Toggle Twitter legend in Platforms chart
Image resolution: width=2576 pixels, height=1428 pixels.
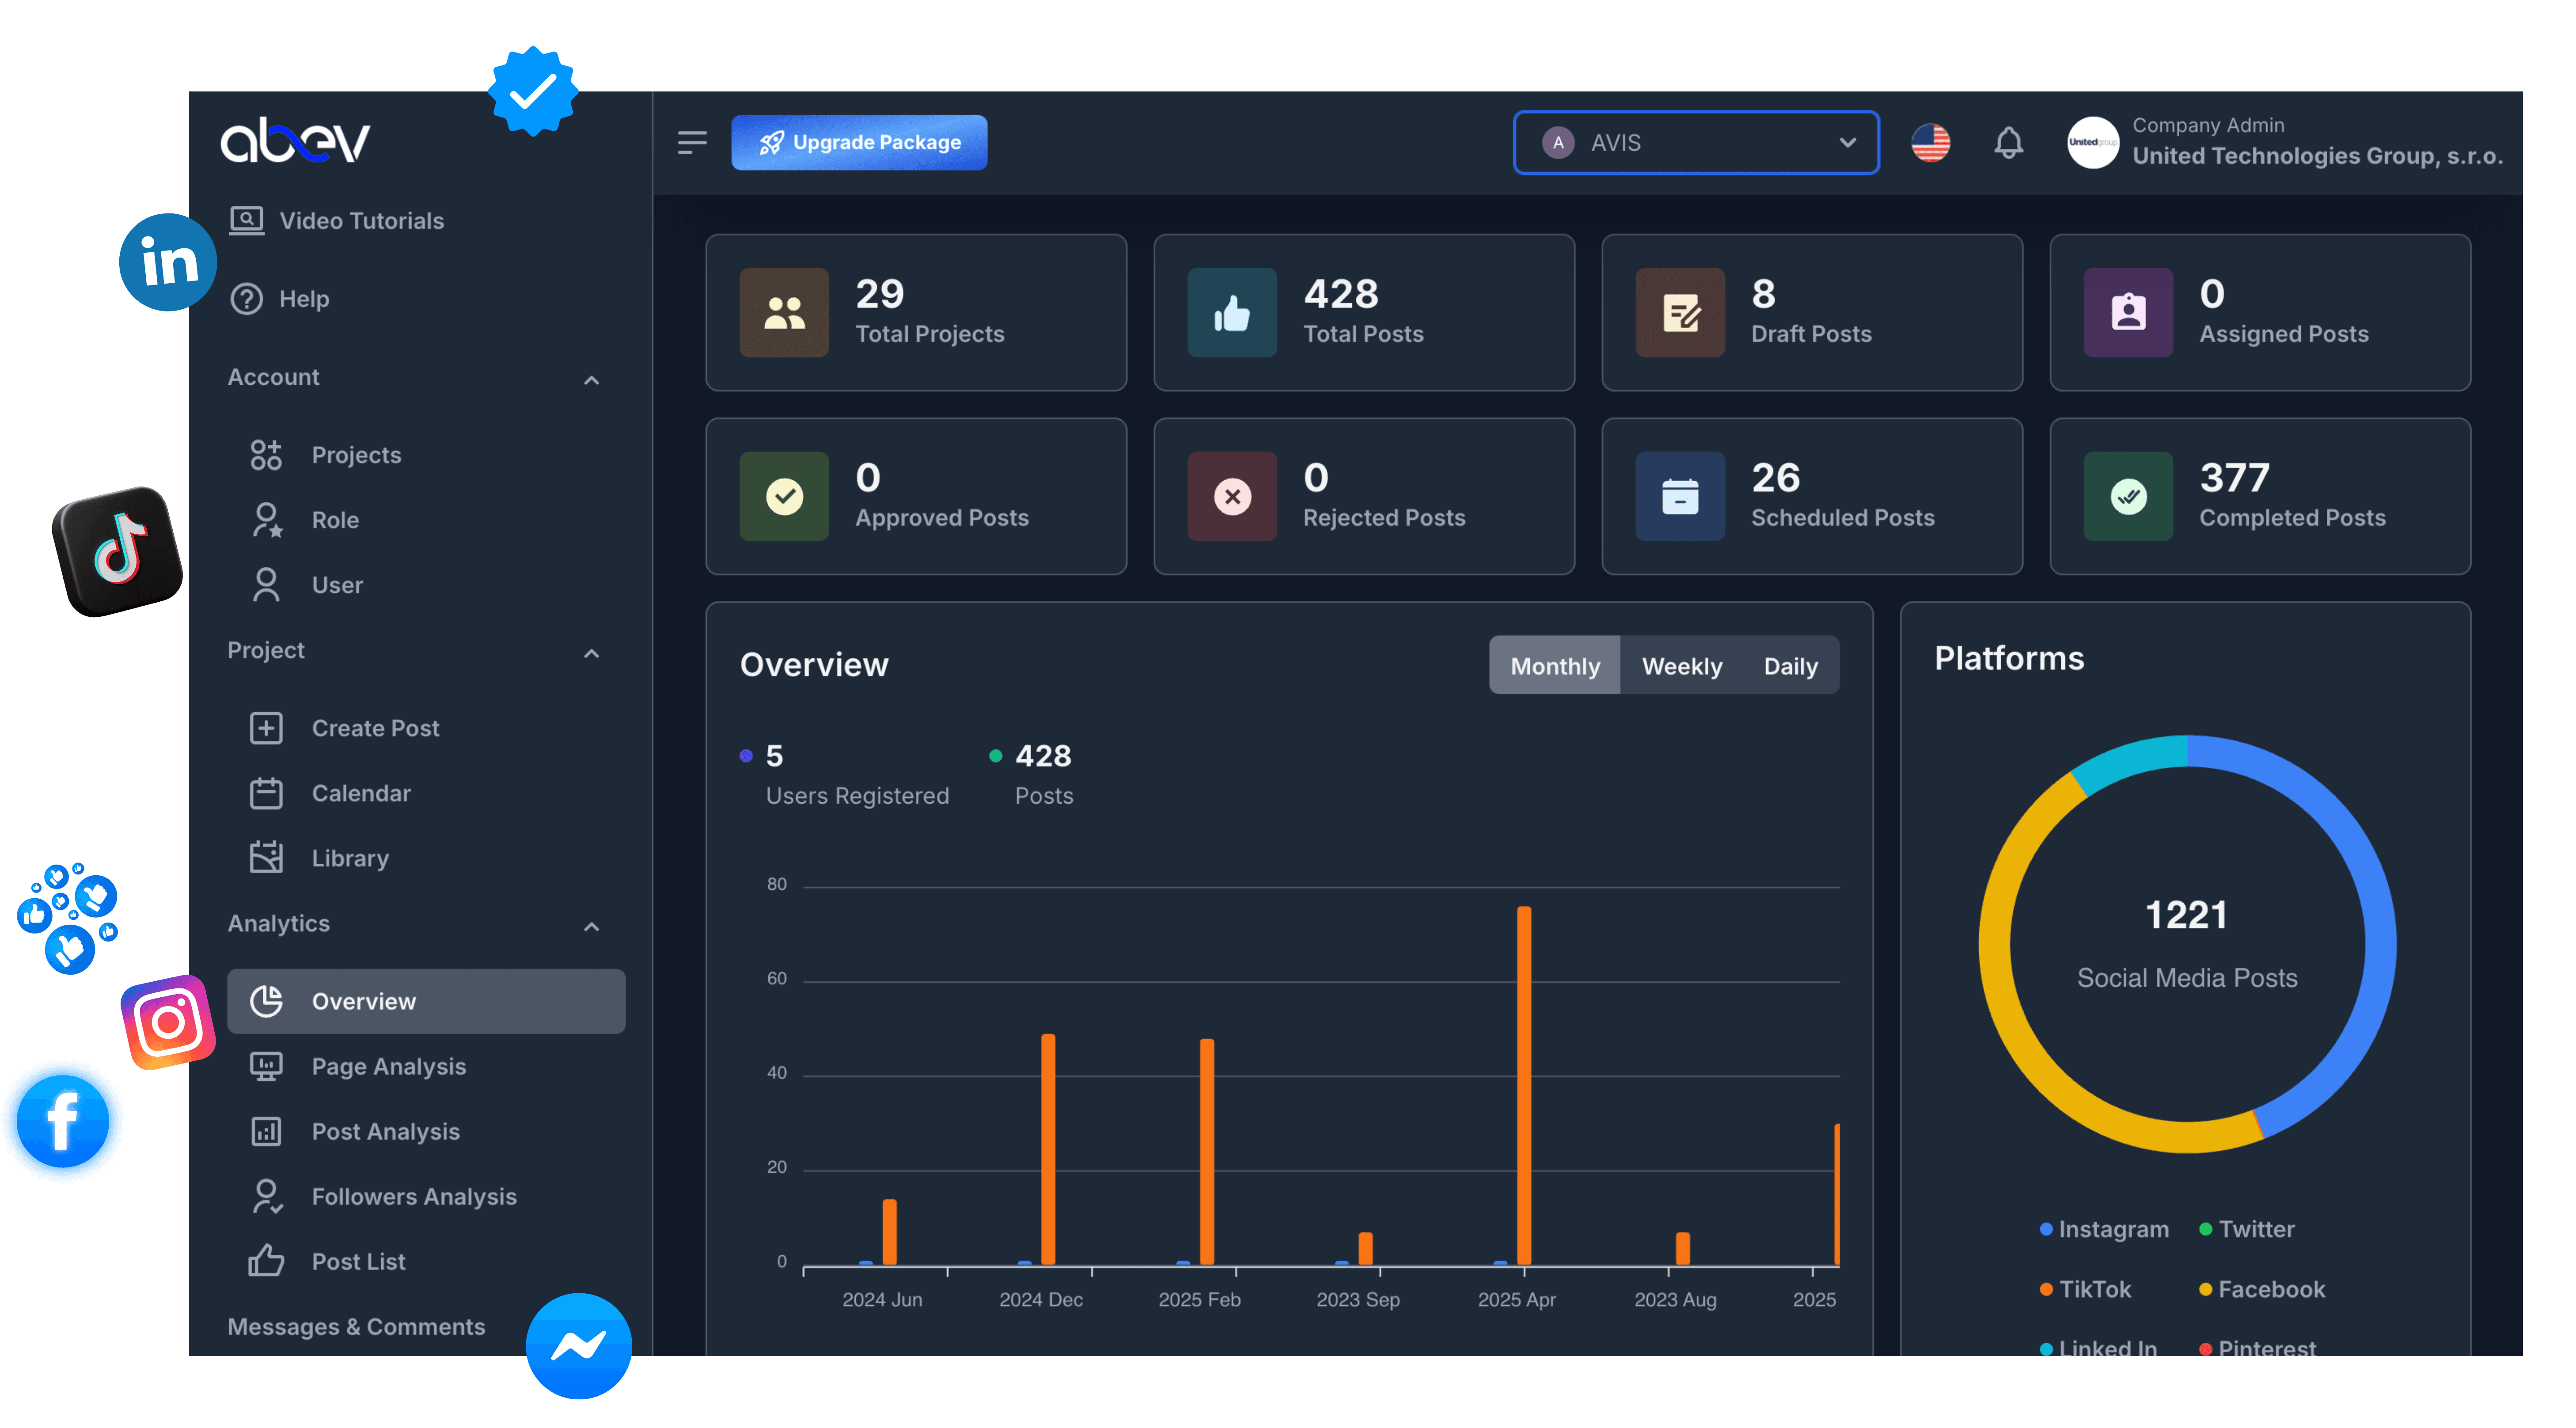click(x=2246, y=1229)
